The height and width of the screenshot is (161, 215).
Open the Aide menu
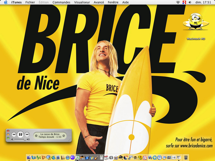pyautogui.click(x=126, y=2)
